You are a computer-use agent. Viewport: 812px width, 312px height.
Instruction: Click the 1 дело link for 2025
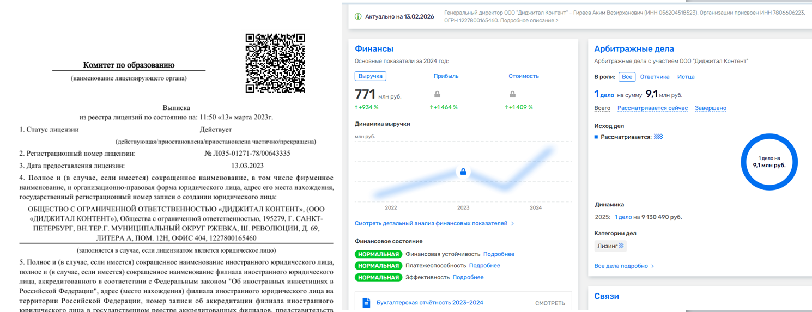click(x=623, y=217)
